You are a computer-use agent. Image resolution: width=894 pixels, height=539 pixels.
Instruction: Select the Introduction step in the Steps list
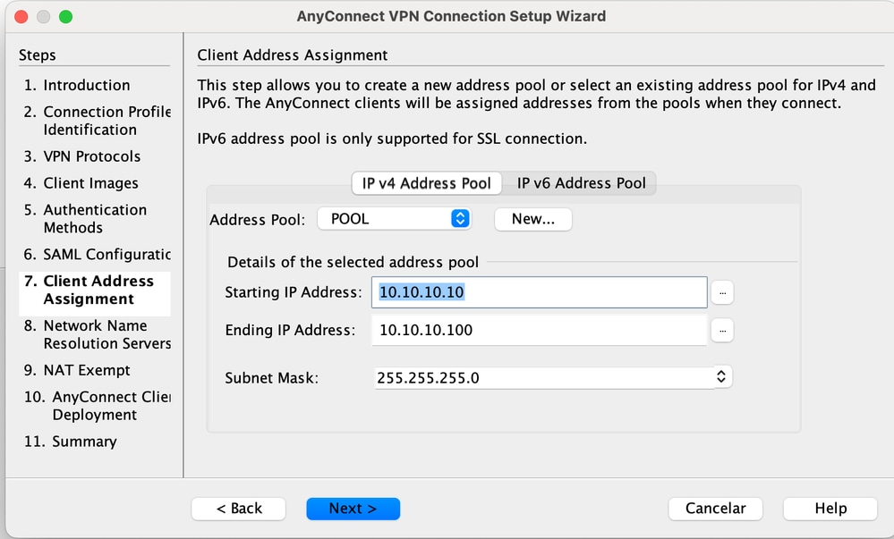click(87, 86)
